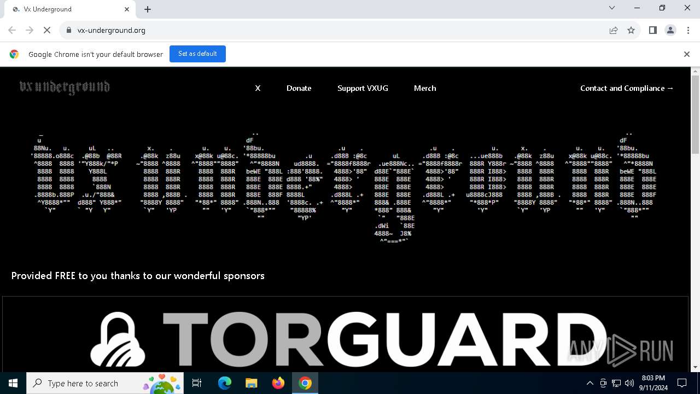Open the Windows notification center

[x=682, y=383]
